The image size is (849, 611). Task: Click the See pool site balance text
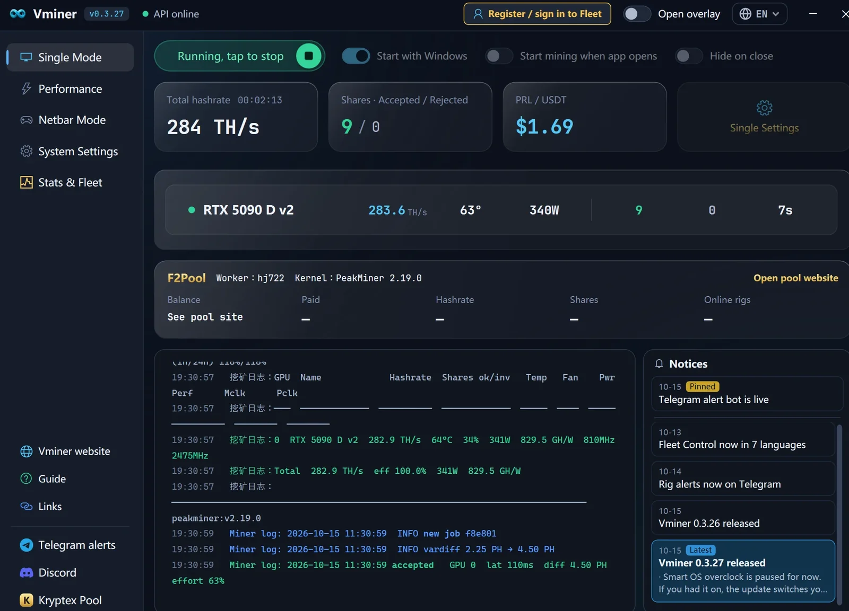click(205, 317)
